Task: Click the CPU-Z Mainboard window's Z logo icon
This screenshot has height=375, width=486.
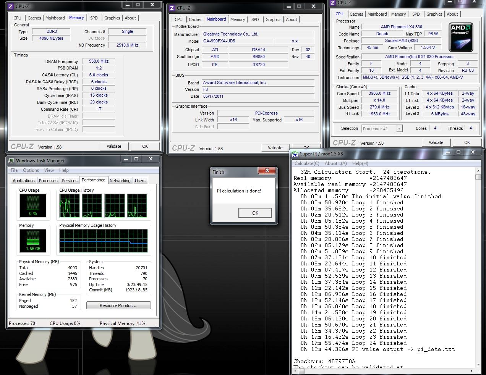Action: pyautogui.click(x=172, y=8)
